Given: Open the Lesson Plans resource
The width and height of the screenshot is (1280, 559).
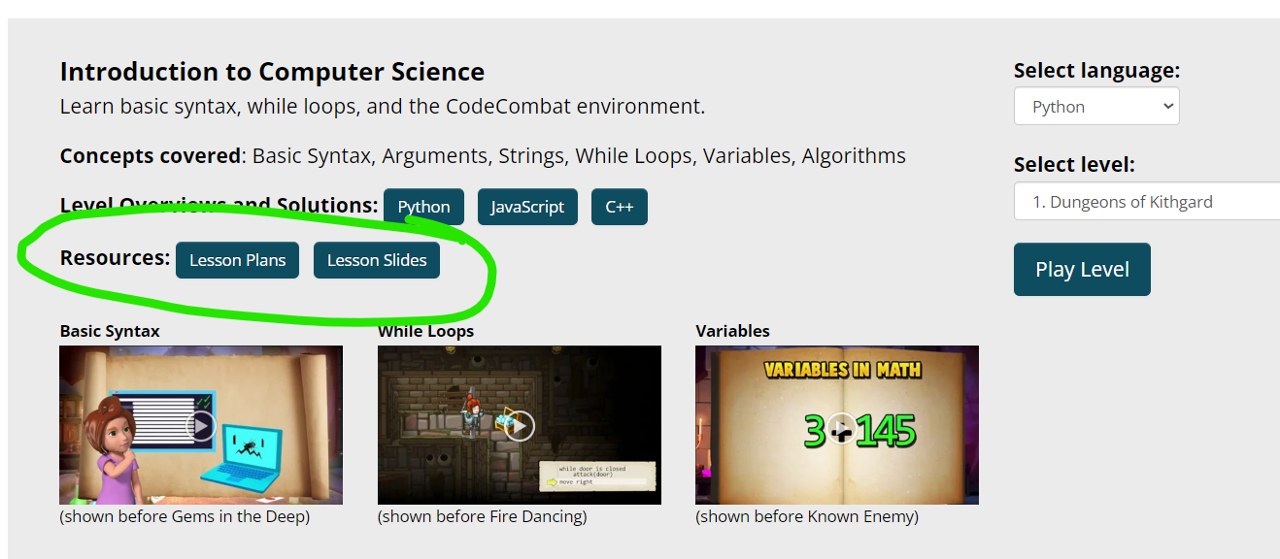Looking at the screenshot, I should (x=238, y=260).
